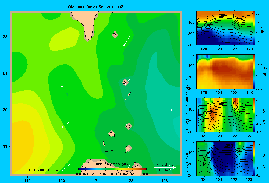Click the "4000m" bathymetry contour legend entry
The image size is (269, 183).
[53, 170]
